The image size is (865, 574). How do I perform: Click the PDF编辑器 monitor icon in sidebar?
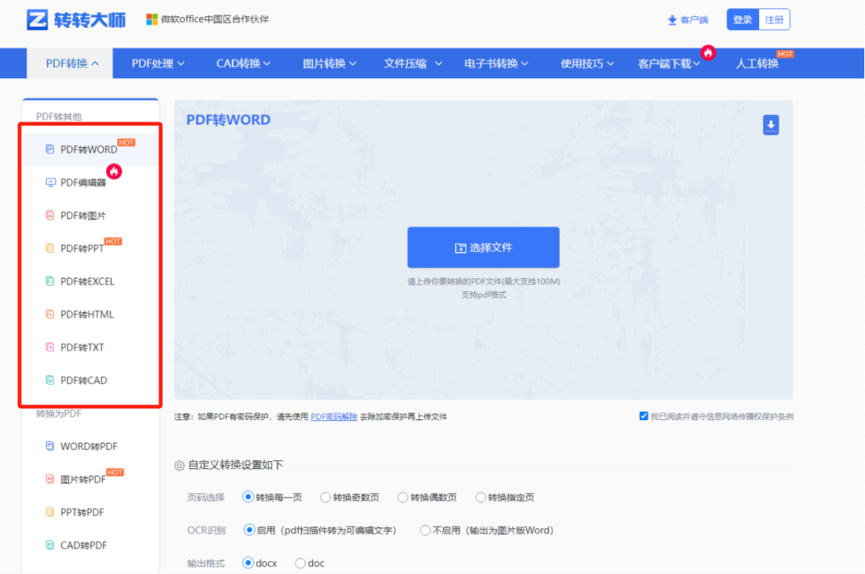[x=50, y=182]
